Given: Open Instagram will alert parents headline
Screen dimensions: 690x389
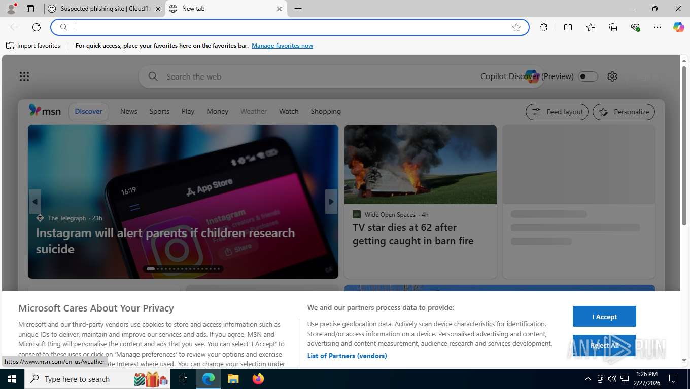Looking at the screenshot, I should (x=165, y=241).
